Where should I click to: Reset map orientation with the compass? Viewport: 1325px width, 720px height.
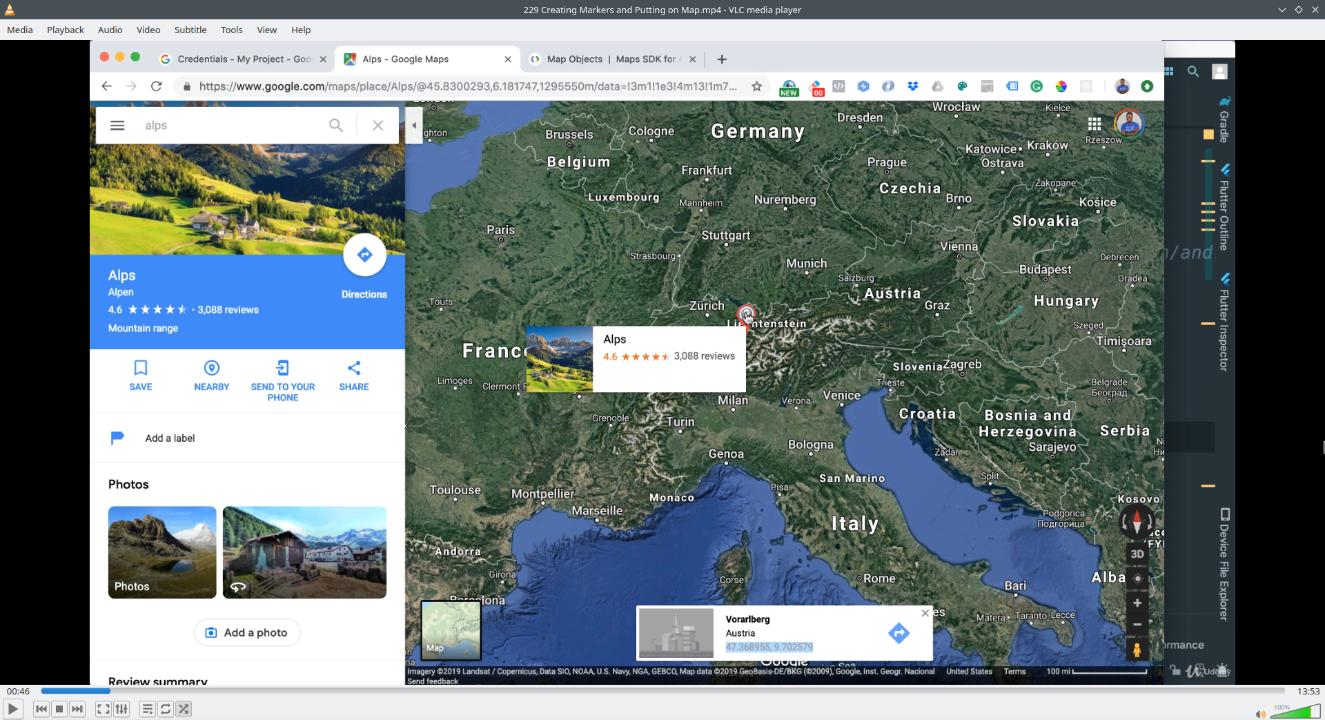[1137, 523]
